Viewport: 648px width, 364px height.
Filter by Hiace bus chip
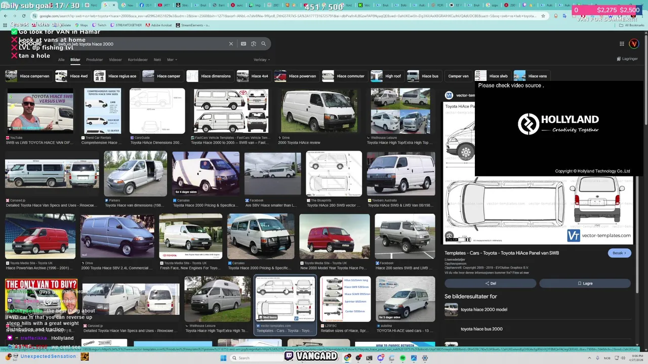[x=423, y=76]
